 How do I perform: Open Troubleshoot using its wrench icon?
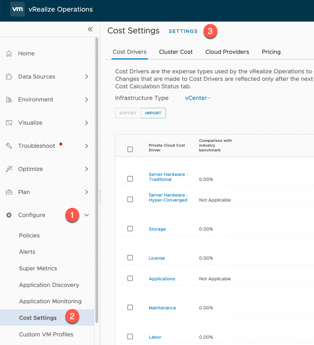tap(9, 146)
